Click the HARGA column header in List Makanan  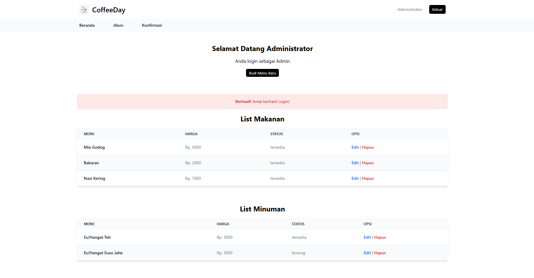(191, 134)
